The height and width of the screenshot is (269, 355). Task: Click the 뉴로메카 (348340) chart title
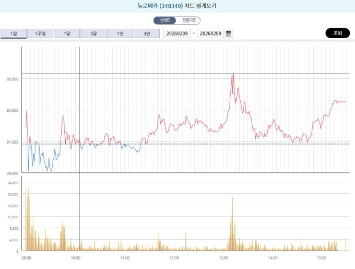coord(177,6)
